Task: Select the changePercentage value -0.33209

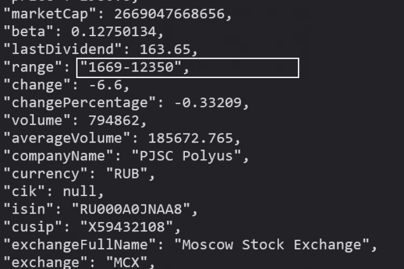Action: (208, 103)
